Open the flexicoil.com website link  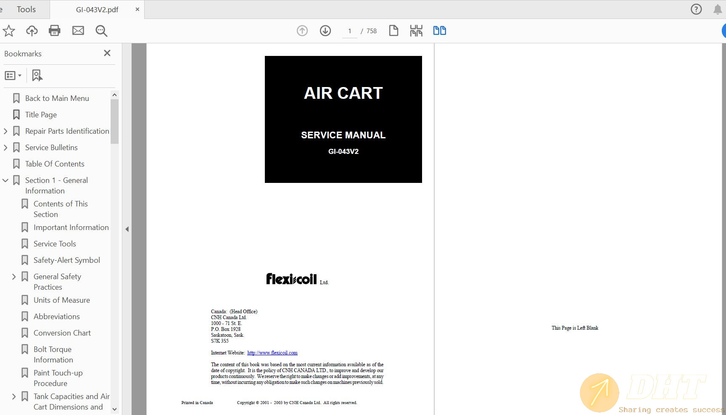[272, 353]
